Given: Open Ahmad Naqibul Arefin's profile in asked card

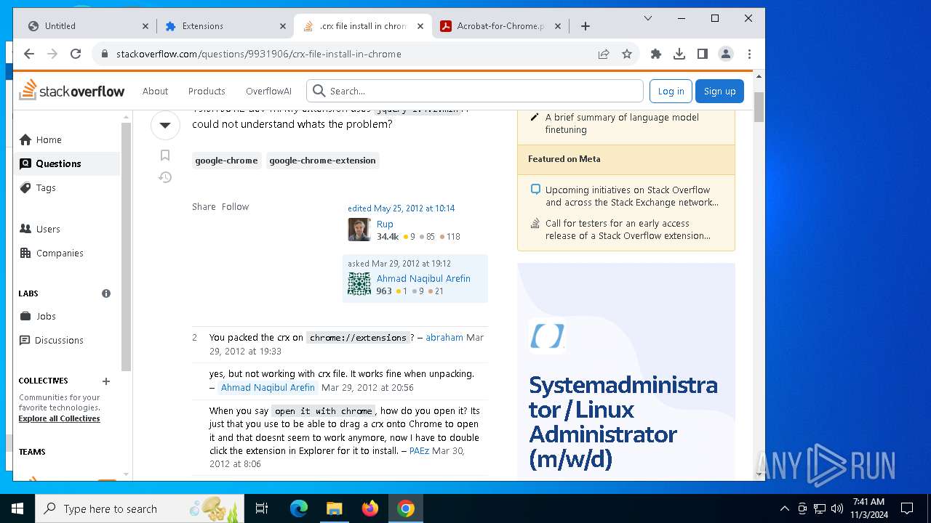Looking at the screenshot, I should point(423,279).
